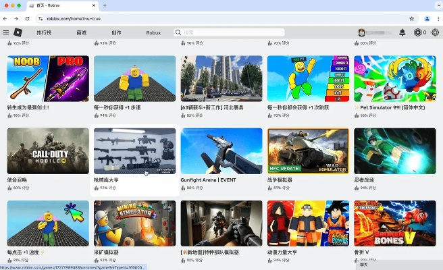Click the thumbs-up icon under 采矿模拟器
The image size is (443, 270).
point(97,260)
